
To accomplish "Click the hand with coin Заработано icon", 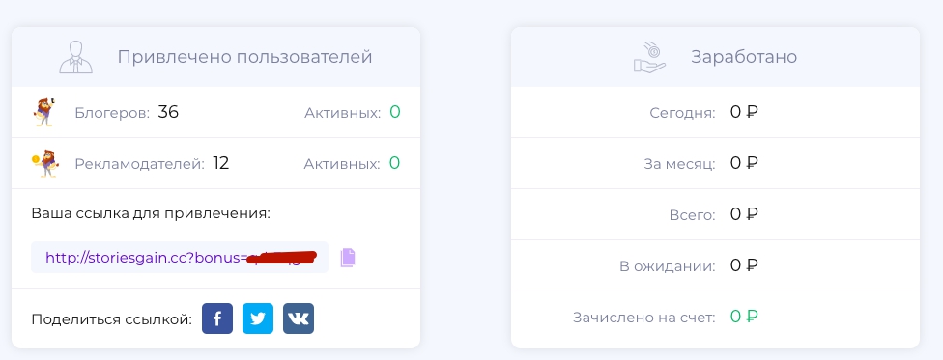I will (649, 57).
